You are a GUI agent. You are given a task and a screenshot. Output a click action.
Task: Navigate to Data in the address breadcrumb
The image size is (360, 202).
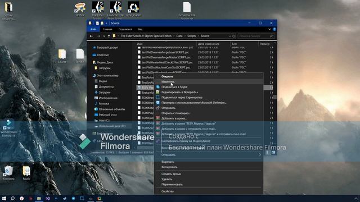[179, 36]
